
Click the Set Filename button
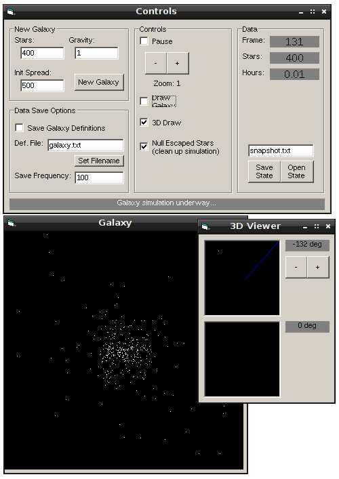(99, 161)
